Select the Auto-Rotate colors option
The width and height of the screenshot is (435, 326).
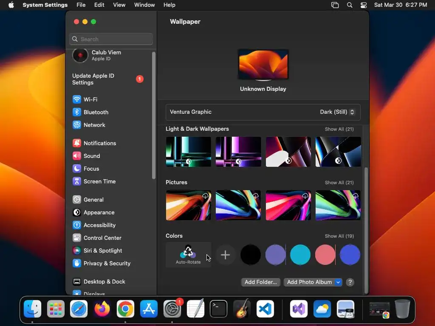(188, 255)
